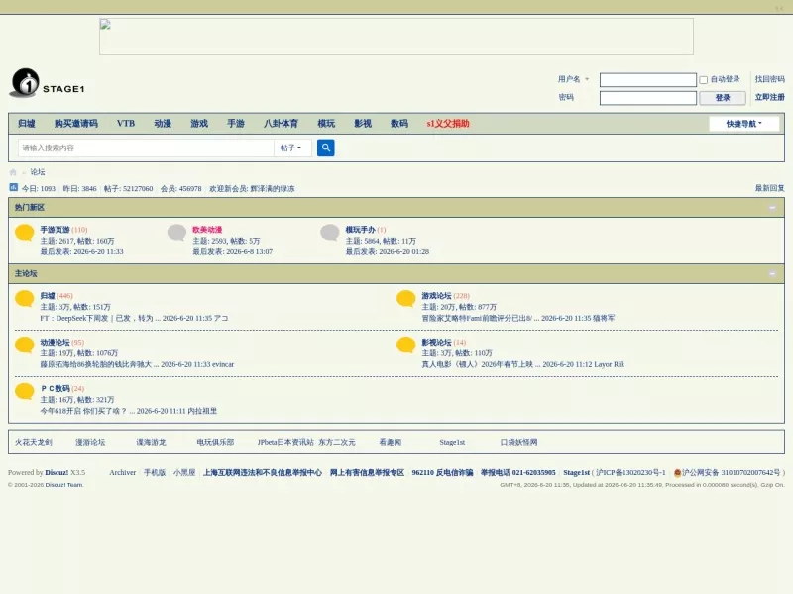Open the 游戏论坛 forum title link
793x594 pixels.
pyautogui.click(x=436, y=295)
